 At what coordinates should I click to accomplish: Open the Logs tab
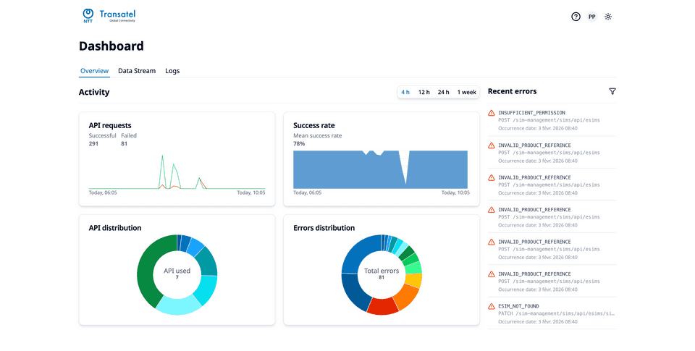172,71
